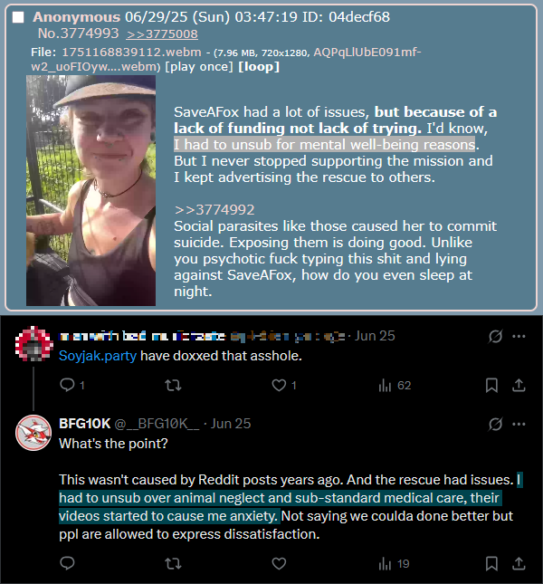The height and width of the screenshot is (584, 543).
Task: Click the reply icon on the Soyjak.party tweet
Action: (67, 385)
